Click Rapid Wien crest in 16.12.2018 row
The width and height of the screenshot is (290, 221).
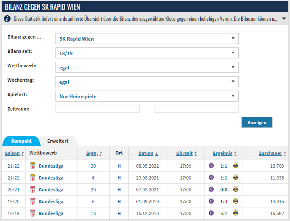click(236, 213)
